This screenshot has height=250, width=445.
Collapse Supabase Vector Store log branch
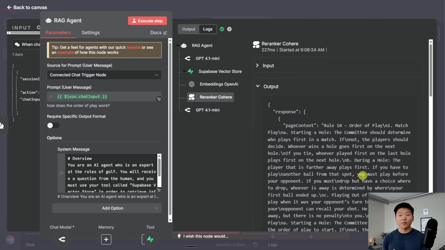(x=184, y=71)
